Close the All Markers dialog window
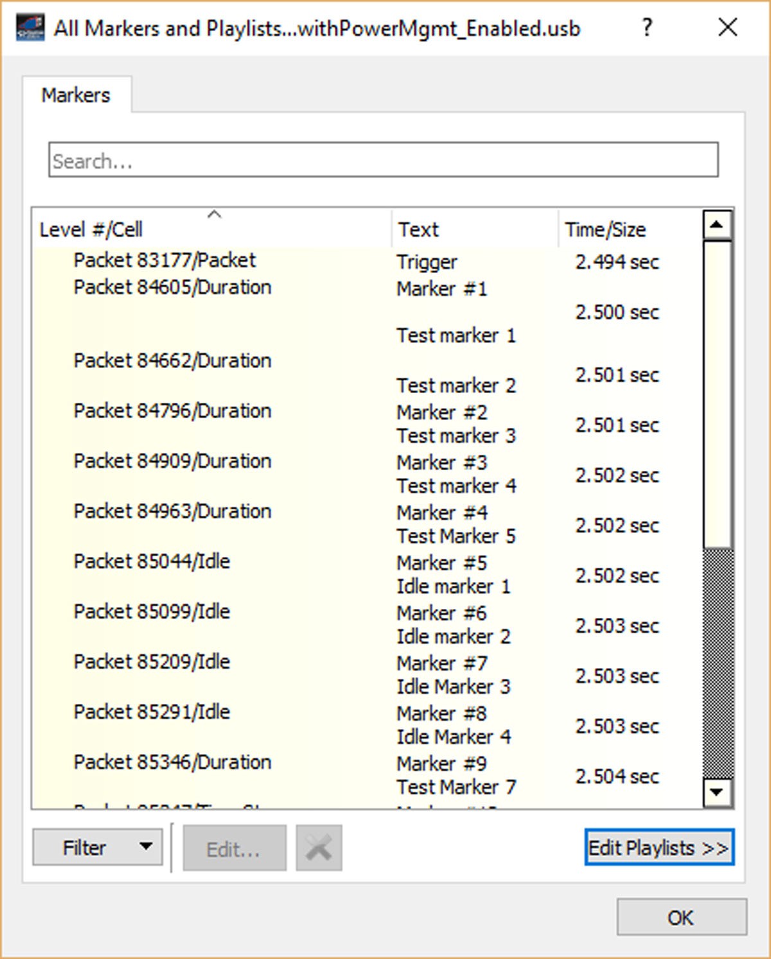 [x=728, y=28]
